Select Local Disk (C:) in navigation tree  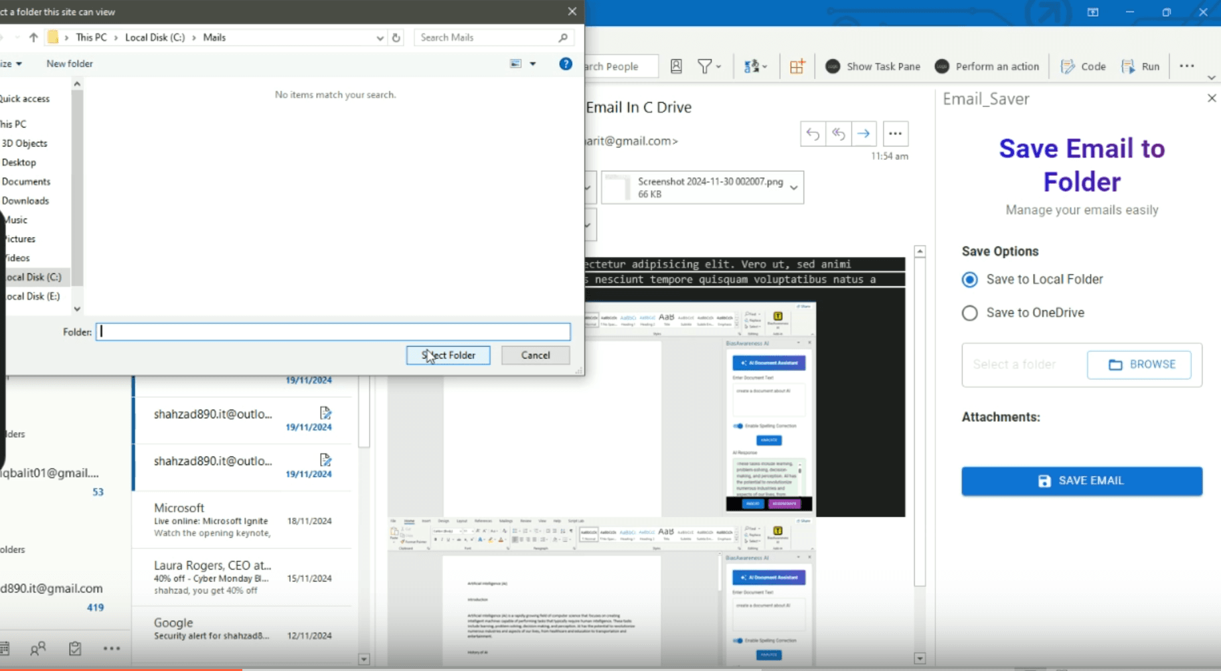pyautogui.click(x=33, y=277)
